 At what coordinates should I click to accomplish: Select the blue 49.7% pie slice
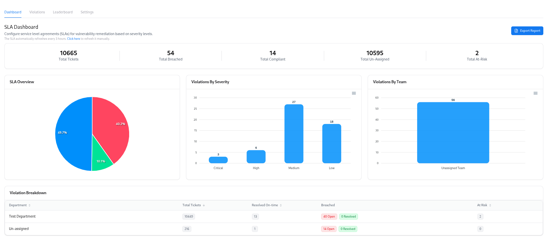point(72,134)
